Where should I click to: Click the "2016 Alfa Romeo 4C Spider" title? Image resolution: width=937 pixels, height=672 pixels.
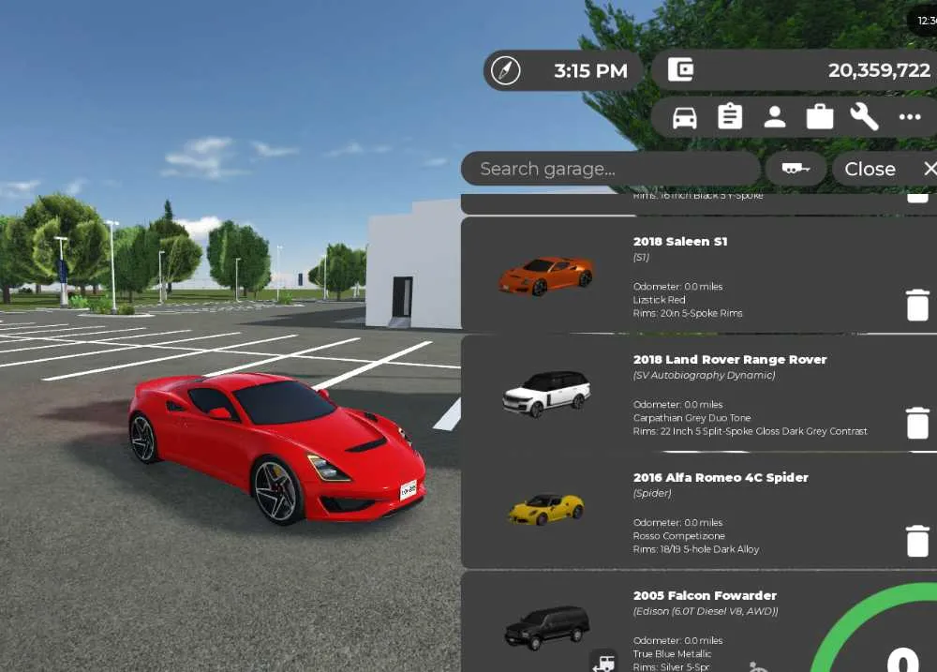[x=721, y=477]
